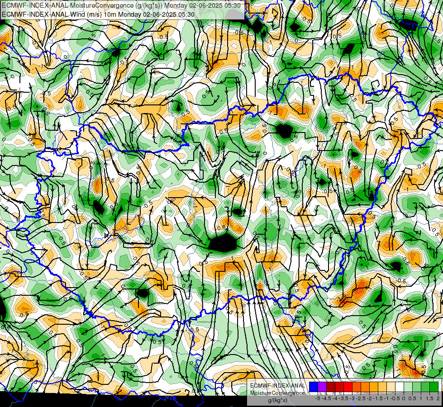Image resolution: width=443 pixels, height=407 pixels.
Task: Click the '-1.5' value on the legend scale
Action: [x=378, y=398]
